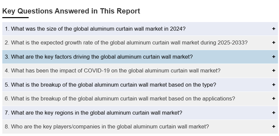
Task: Expand the 2025-2033 expected growth rate question
Action: (126, 43)
